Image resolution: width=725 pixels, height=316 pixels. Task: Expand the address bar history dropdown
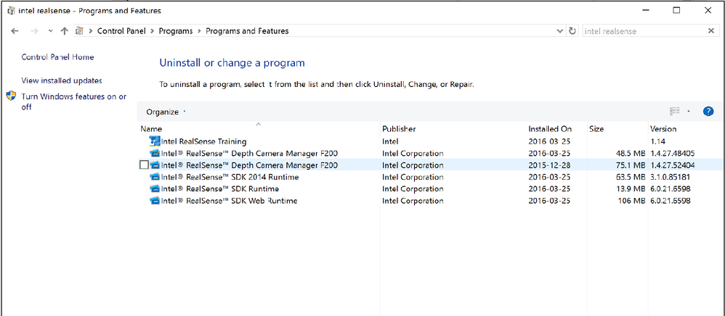pos(561,31)
